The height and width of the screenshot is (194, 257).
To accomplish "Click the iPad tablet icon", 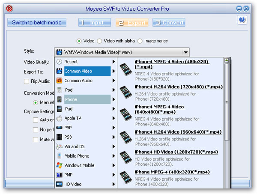I will 59,109.
